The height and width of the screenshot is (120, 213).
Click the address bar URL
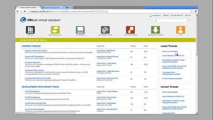[69, 11]
